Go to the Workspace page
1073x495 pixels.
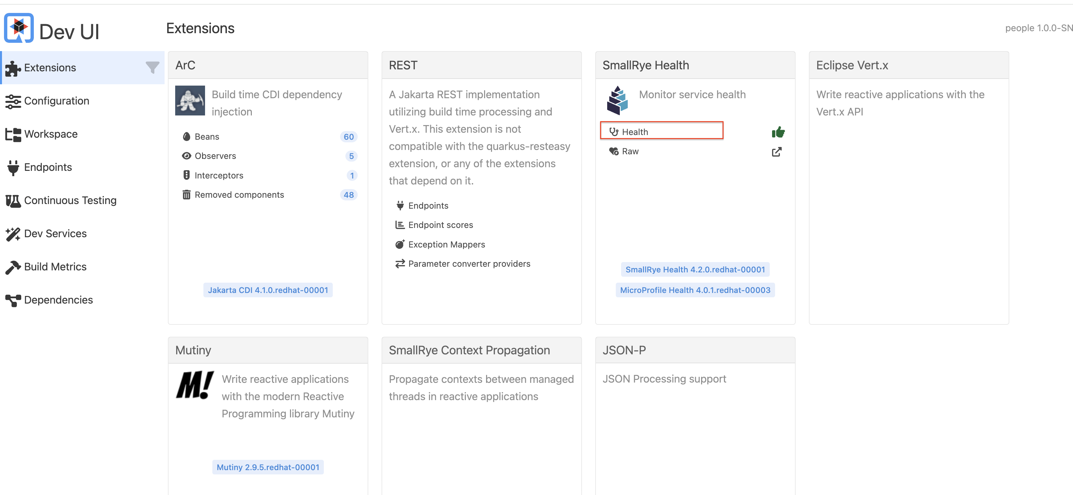(50, 134)
